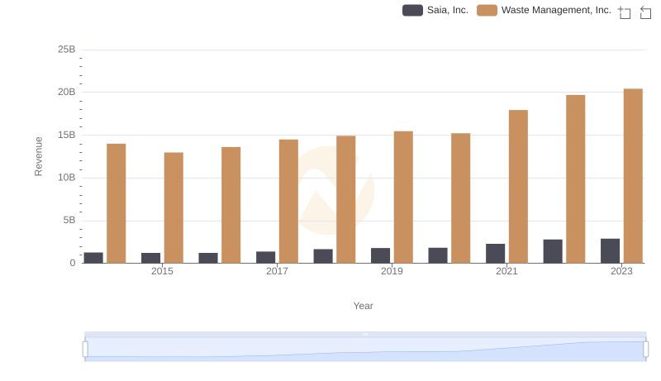
Task: Toggle Saia, Inc. legend series
Action: [435, 10]
